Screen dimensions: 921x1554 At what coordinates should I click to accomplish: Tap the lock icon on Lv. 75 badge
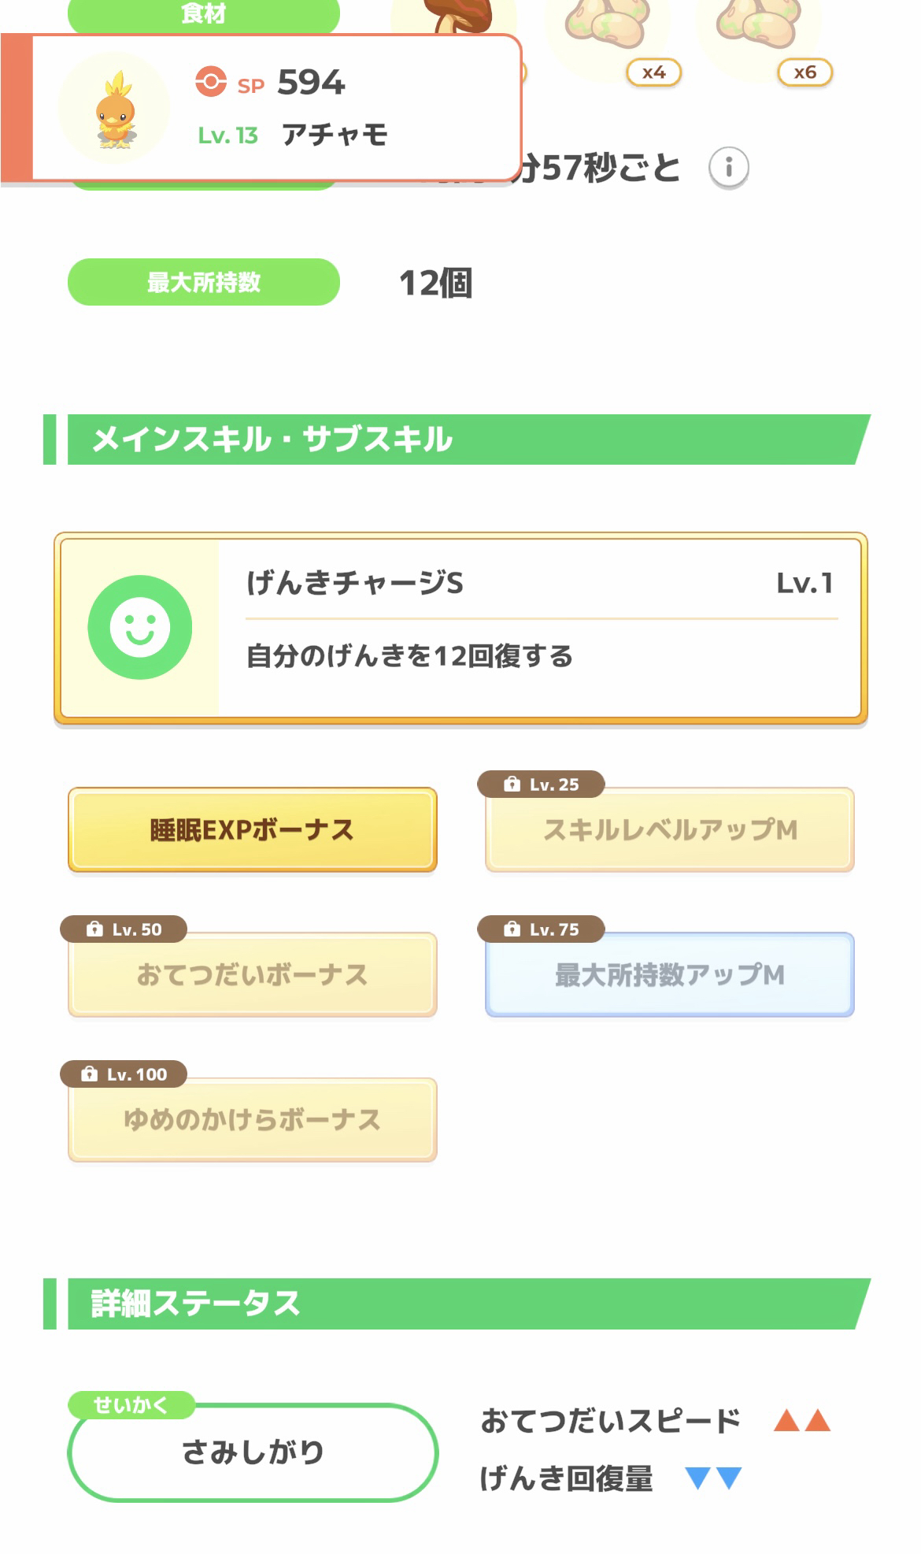point(512,929)
